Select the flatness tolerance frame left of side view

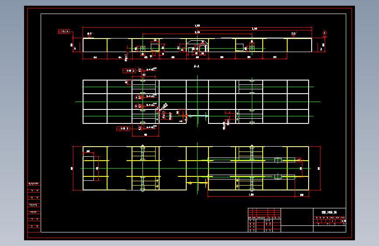coord(64,32)
